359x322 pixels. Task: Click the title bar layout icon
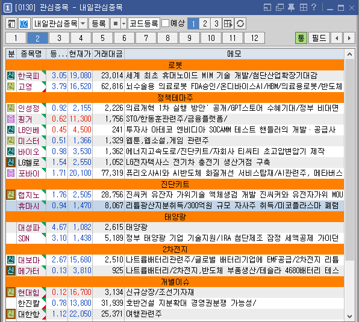pos(267,7)
